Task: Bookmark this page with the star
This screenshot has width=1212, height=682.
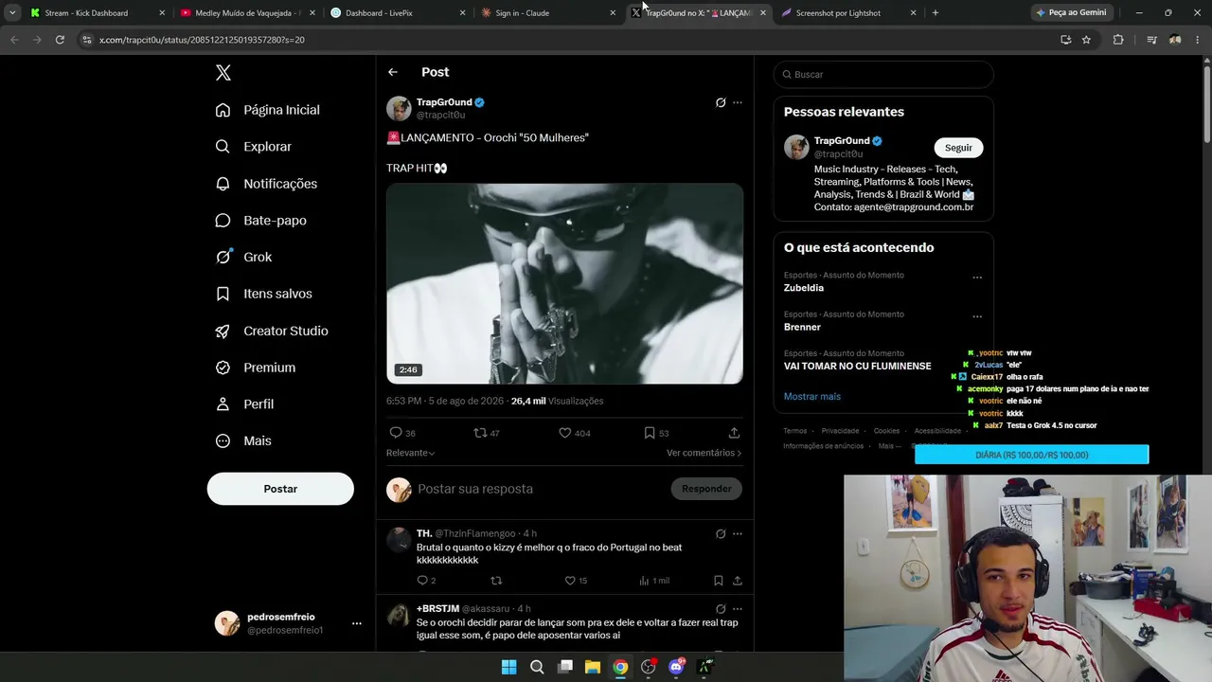Action: pos(1086,40)
